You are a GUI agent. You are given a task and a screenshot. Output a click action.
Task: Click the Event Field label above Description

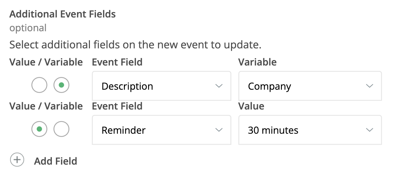pyautogui.click(x=117, y=62)
